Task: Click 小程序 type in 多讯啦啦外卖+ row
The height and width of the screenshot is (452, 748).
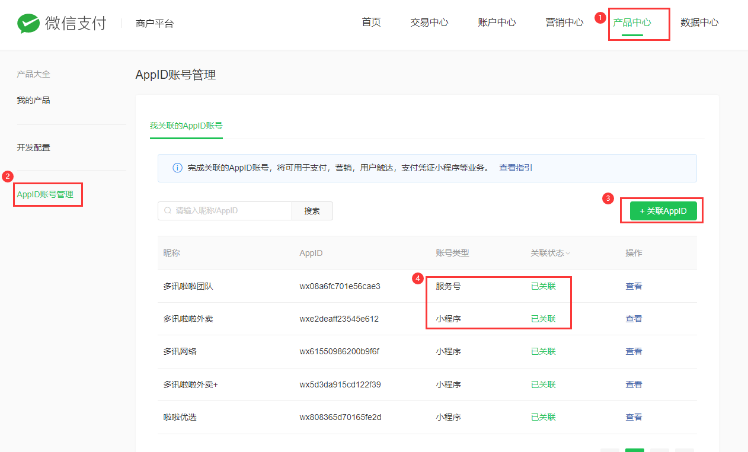Action: (448, 384)
